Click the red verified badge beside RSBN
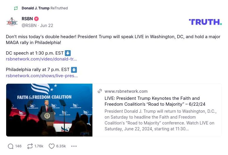 36,19
